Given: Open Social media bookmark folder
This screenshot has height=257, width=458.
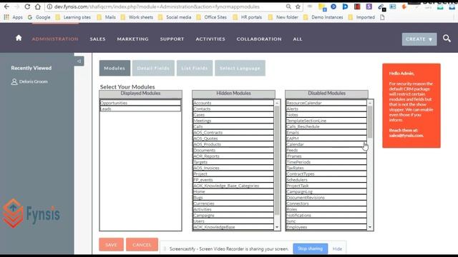Looking at the screenshot, I should coord(175,17).
